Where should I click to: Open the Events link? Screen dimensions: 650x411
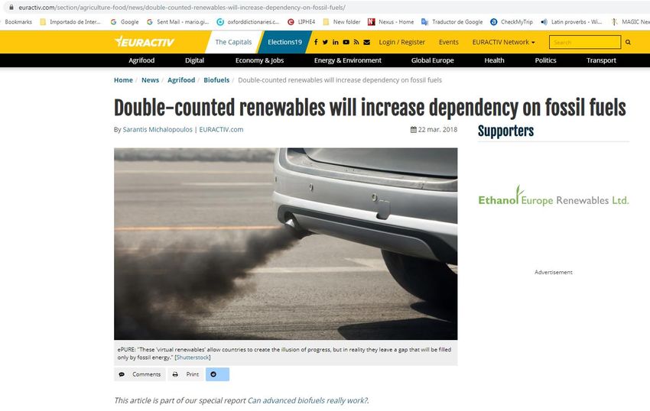tap(449, 42)
